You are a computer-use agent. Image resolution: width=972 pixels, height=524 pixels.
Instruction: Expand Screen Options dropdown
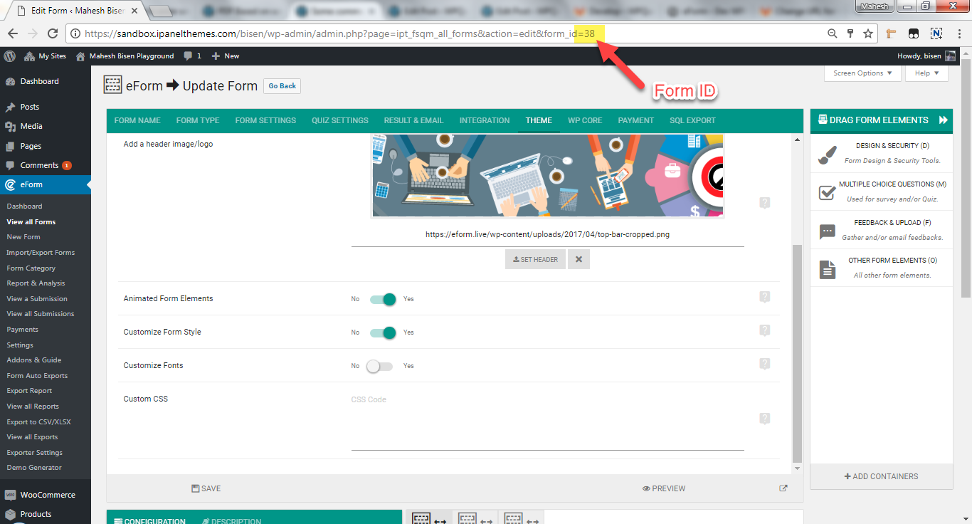(862, 73)
